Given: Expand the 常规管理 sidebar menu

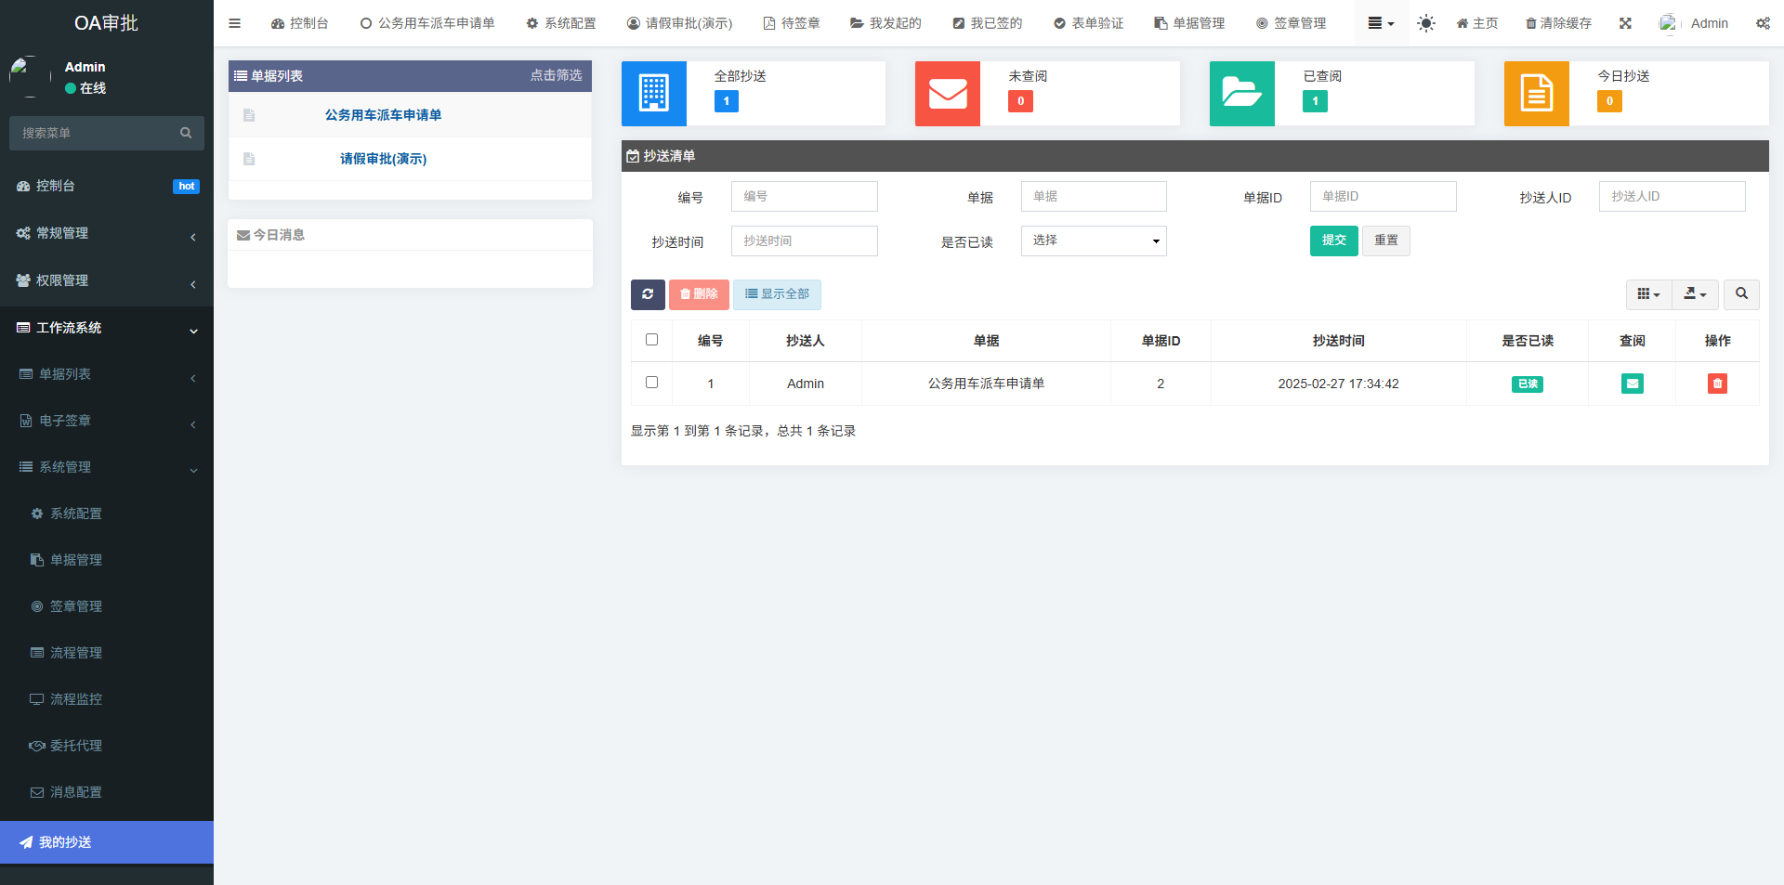Looking at the screenshot, I should 107,233.
